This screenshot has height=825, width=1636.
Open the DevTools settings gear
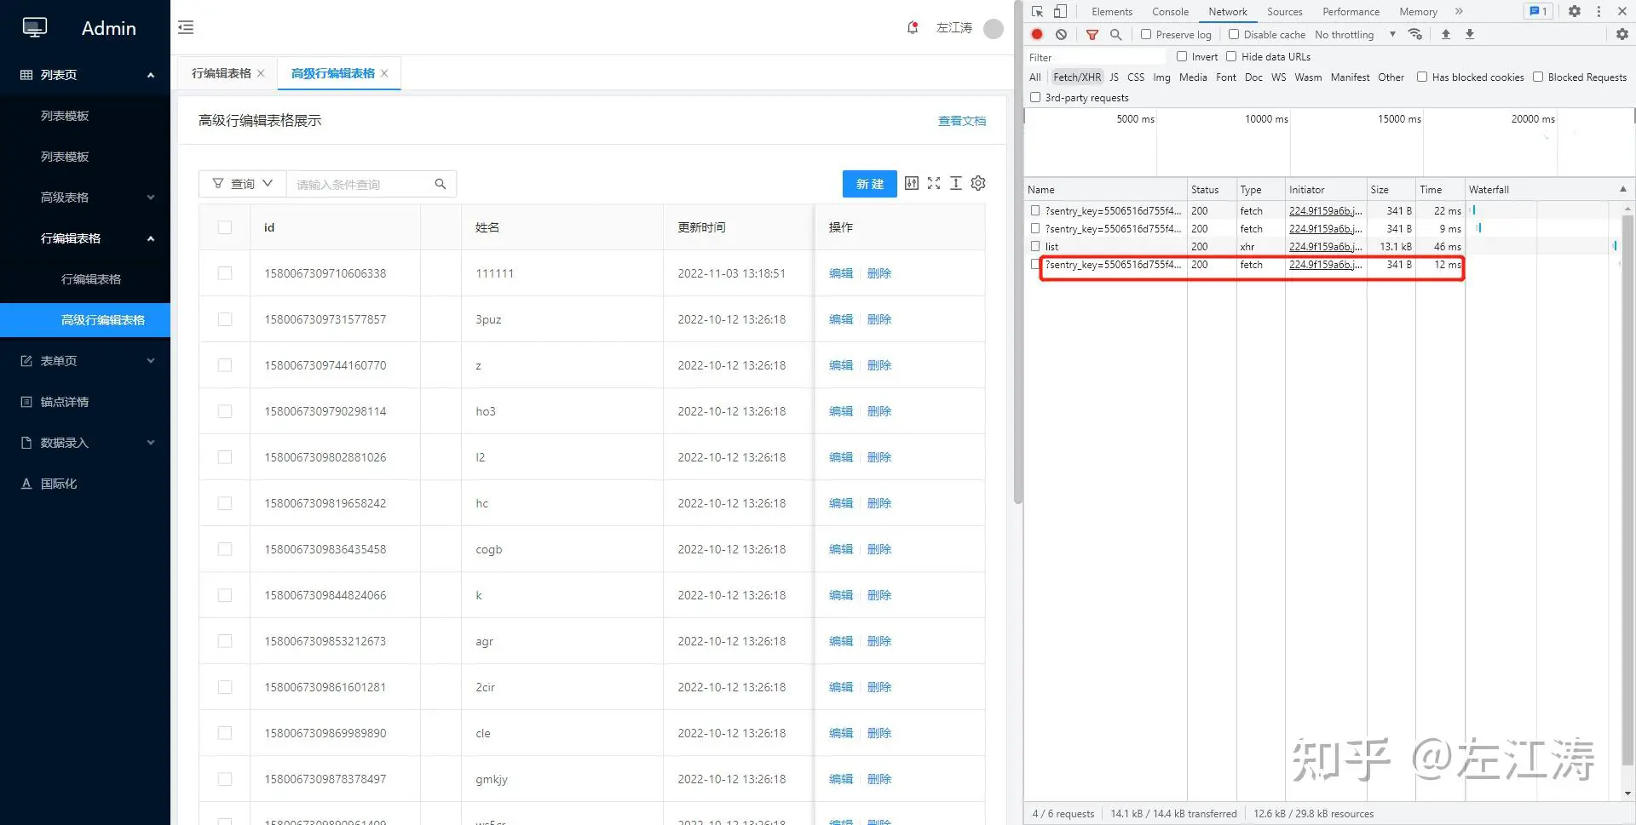click(1575, 11)
